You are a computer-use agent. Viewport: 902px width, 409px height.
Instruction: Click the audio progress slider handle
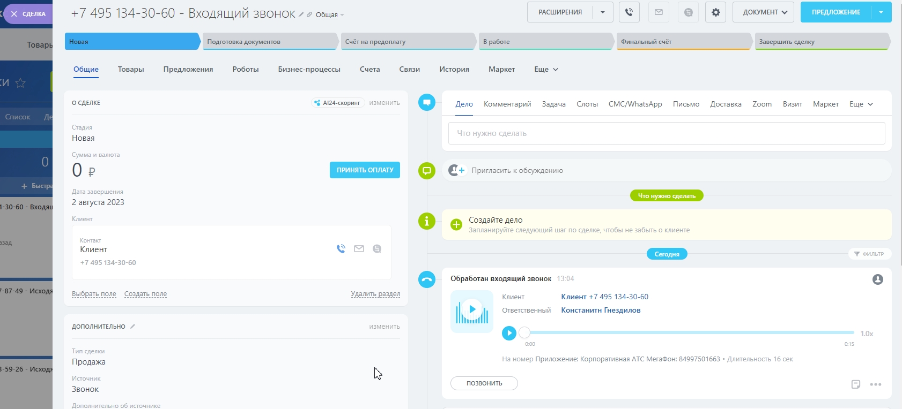pos(524,332)
